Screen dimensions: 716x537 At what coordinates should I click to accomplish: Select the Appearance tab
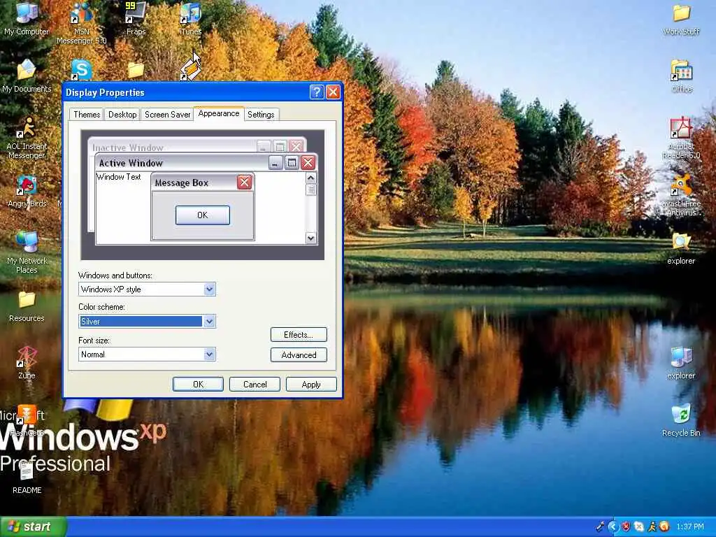click(219, 114)
